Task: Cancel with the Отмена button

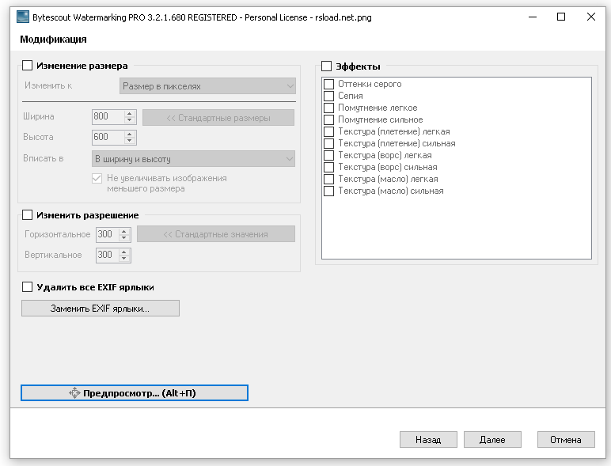Action: pyautogui.click(x=566, y=440)
